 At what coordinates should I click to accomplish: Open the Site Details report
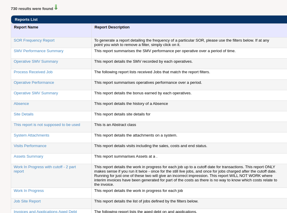point(23,114)
